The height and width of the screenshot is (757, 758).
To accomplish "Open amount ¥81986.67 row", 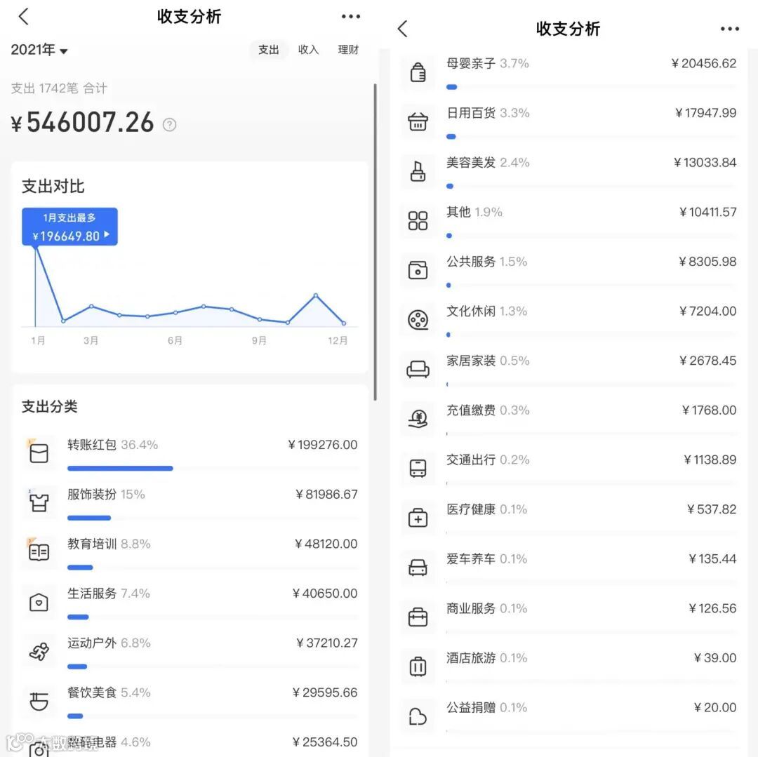I will click(326, 494).
